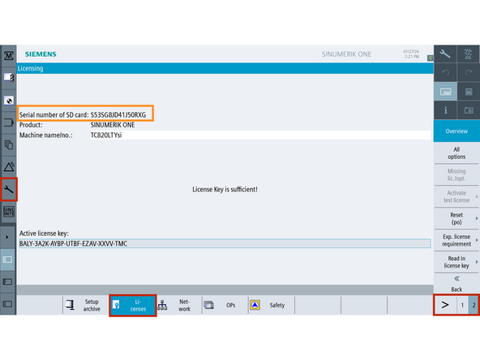
Task: Open the Parameter area with tool icon
Action: [x=9, y=78]
